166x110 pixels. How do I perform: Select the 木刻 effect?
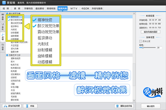[13, 90]
